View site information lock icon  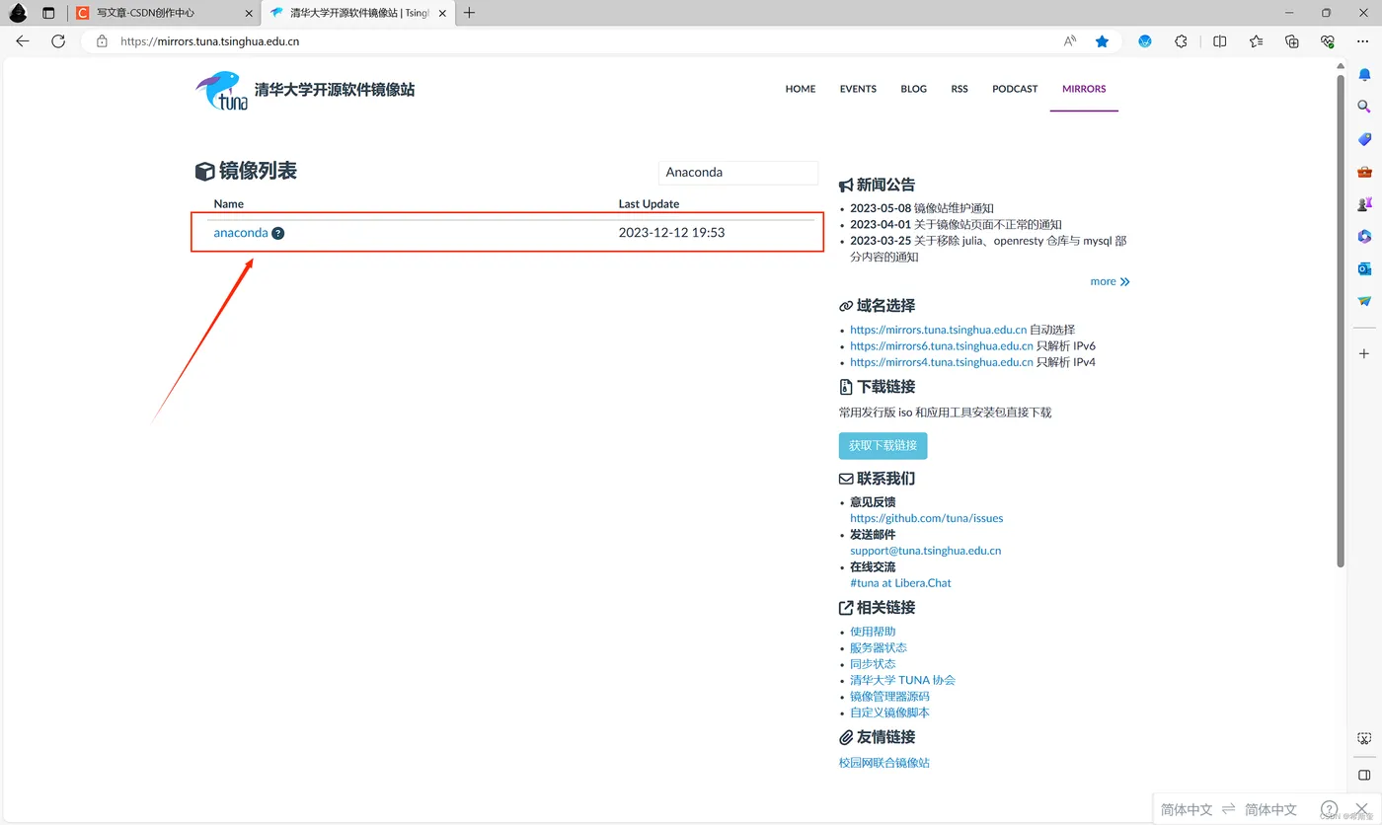(x=101, y=41)
